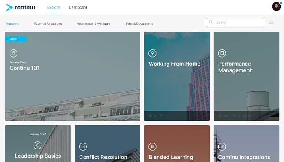This screenshot has width=284, height=162.
Task: Open the user profile avatar
Action: [x=276, y=6]
